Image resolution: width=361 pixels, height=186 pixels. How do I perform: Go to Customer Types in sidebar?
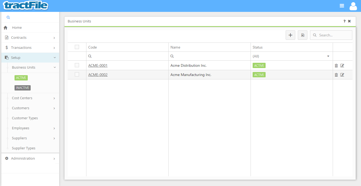(25, 118)
